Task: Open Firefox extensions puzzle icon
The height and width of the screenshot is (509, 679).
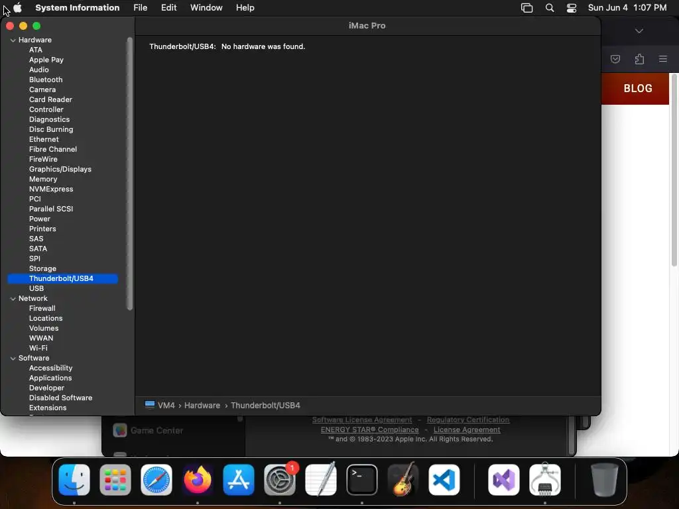Action: click(639, 59)
